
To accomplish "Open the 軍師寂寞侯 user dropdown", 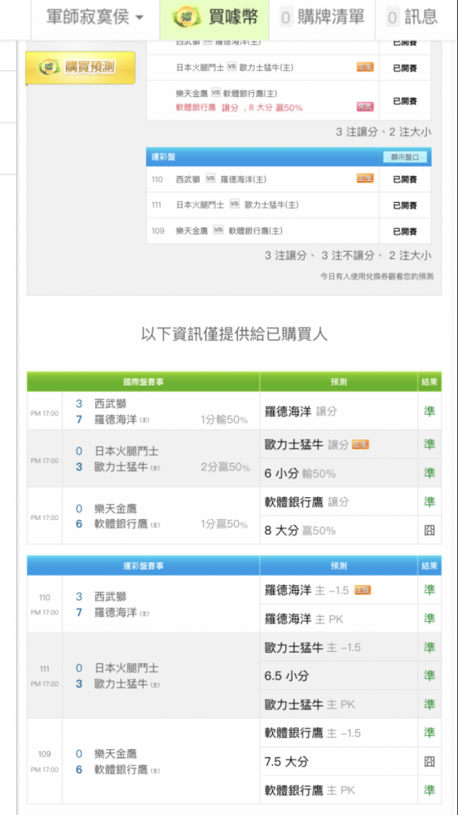I will 95,18.
